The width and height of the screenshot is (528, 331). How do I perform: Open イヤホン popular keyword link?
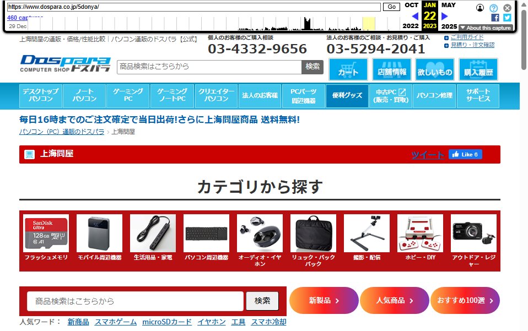point(212,322)
